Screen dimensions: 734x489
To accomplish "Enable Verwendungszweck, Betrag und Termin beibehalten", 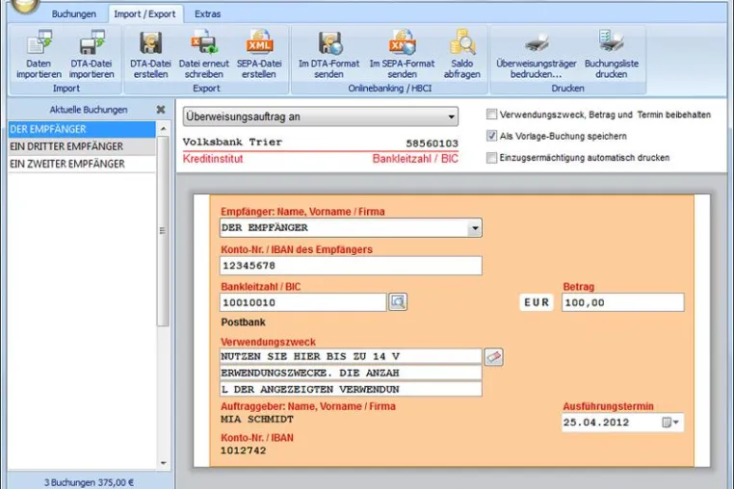I will 491,115.
